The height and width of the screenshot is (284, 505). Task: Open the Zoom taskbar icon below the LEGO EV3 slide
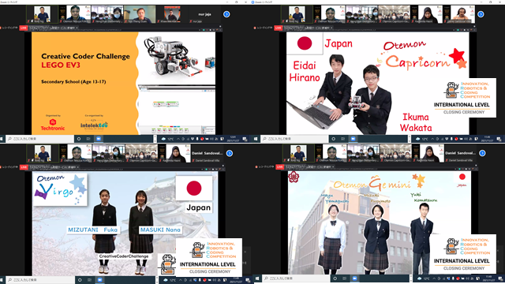tap(99, 139)
